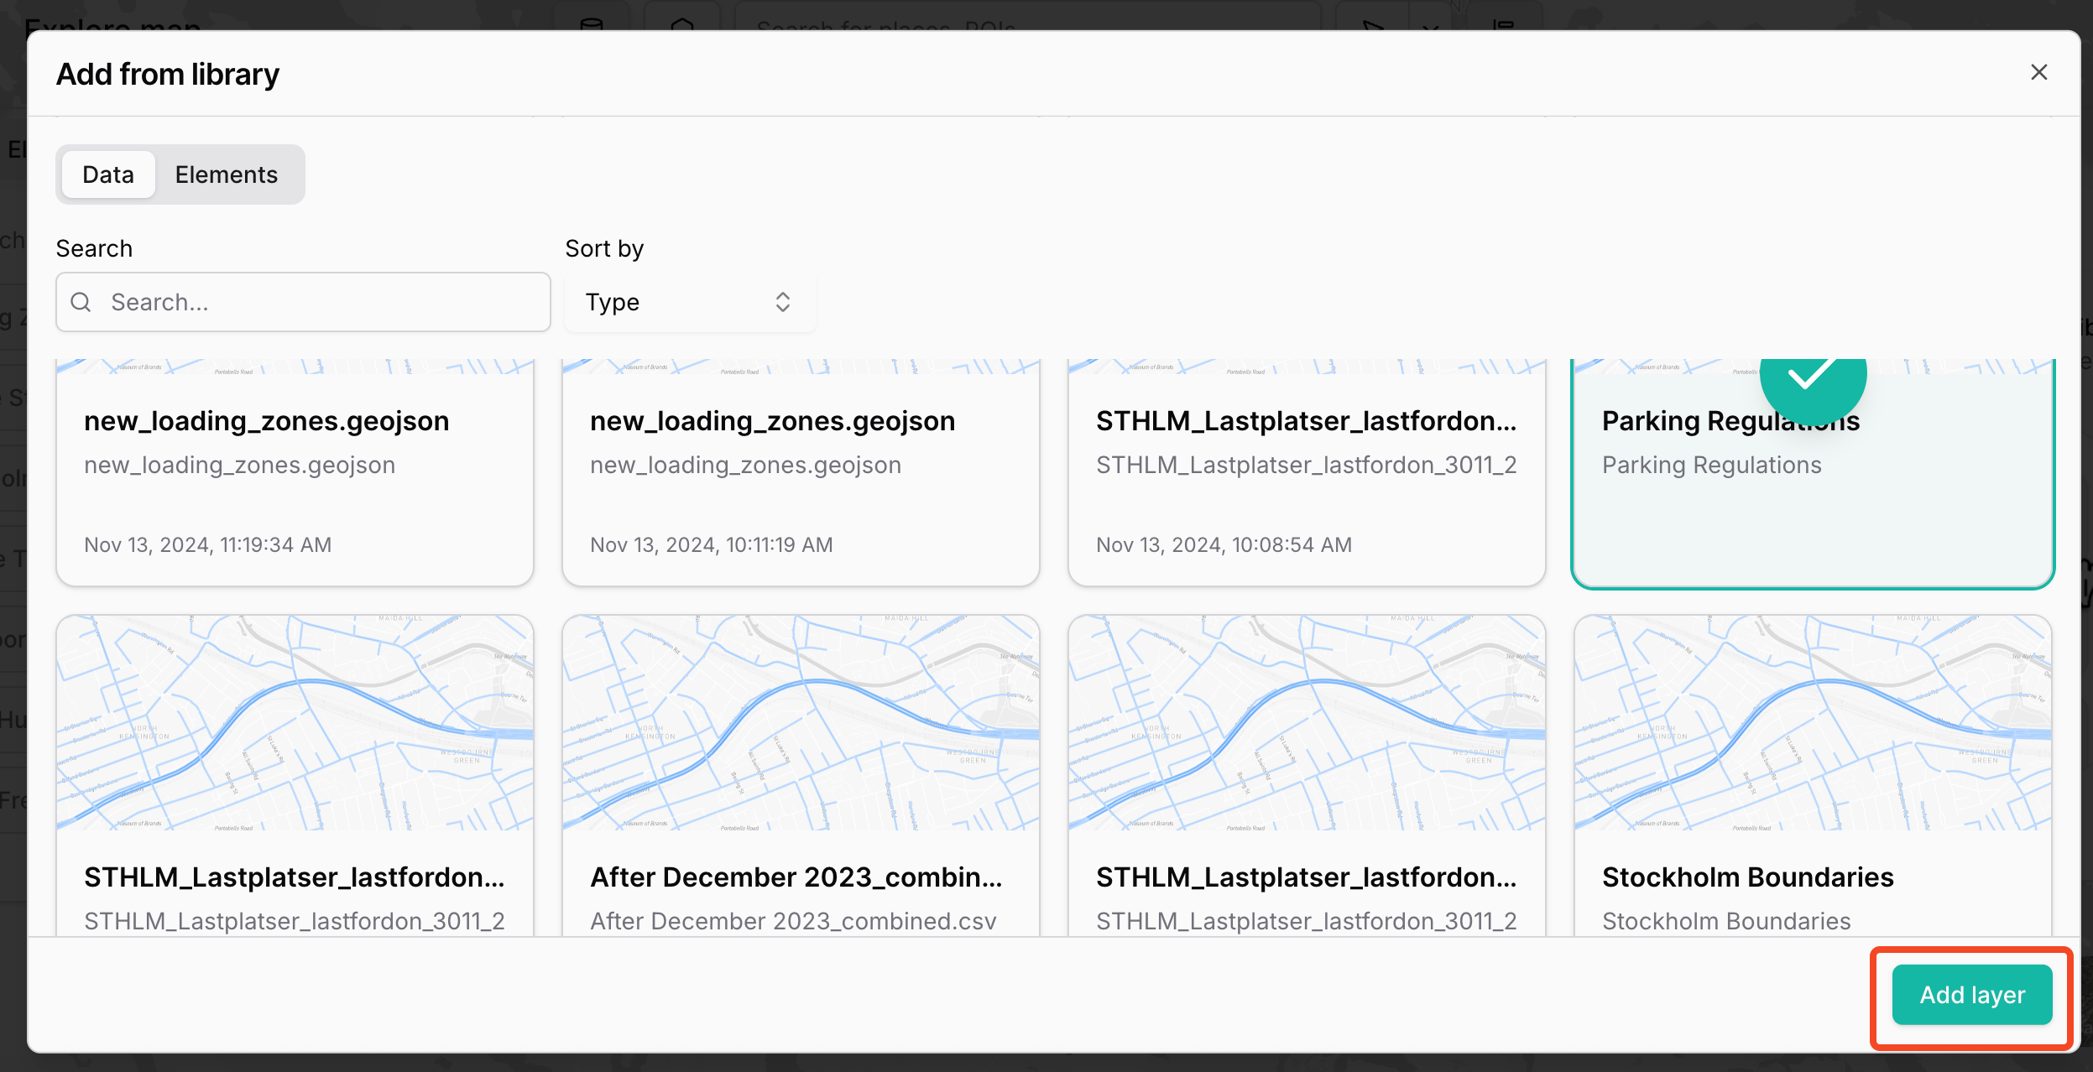The width and height of the screenshot is (2093, 1072).
Task: Select STHLM_Lastplatser card dated 10:08:54 AM
Action: click(x=1307, y=473)
